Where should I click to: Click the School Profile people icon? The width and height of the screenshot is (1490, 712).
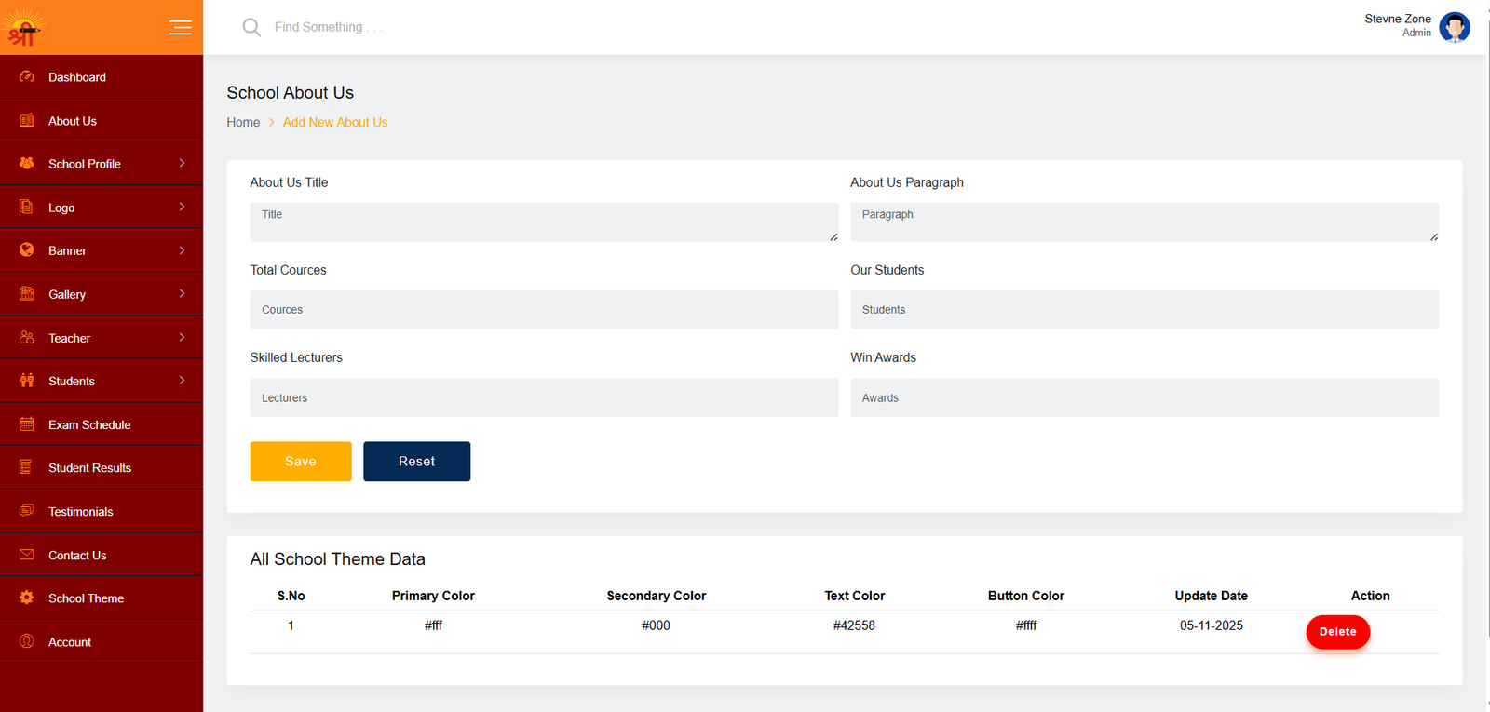pyautogui.click(x=27, y=163)
